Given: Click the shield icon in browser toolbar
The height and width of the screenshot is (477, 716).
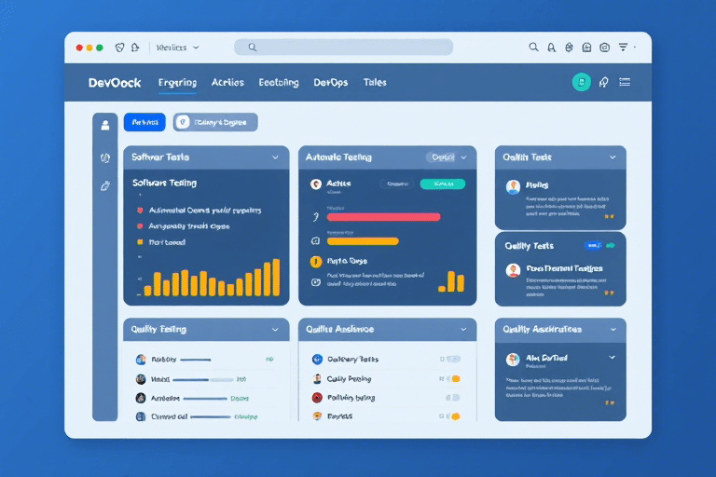Looking at the screenshot, I should [119, 47].
